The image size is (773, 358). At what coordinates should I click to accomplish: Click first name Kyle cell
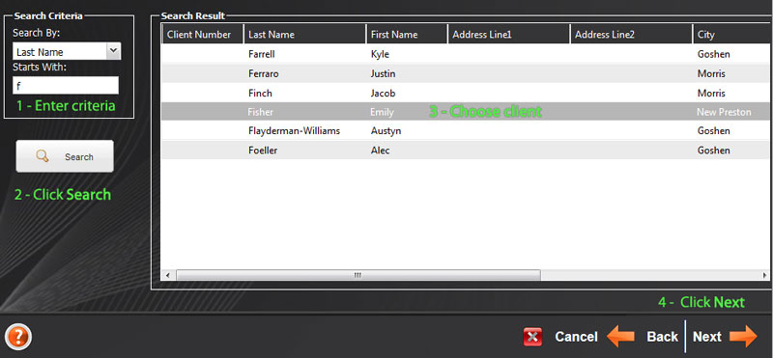380,54
